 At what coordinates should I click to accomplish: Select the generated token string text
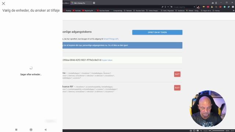click(x=82, y=60)
